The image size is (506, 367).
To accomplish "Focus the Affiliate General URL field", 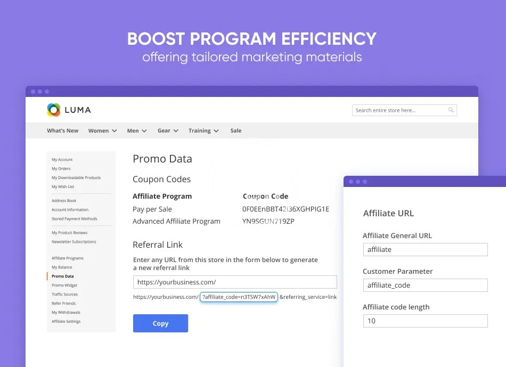I will (x=425, y=249).
